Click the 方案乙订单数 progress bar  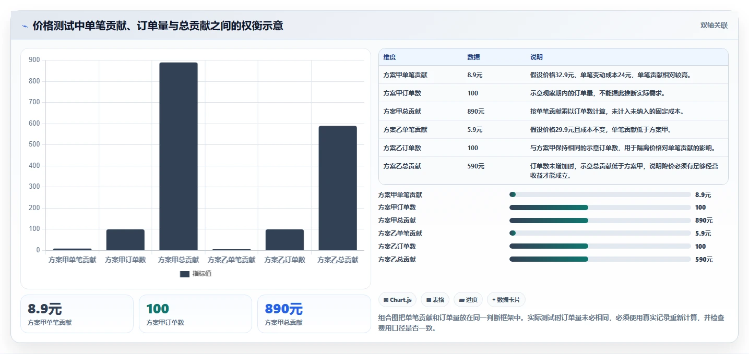pyautogui.click(x=600, y=246)
